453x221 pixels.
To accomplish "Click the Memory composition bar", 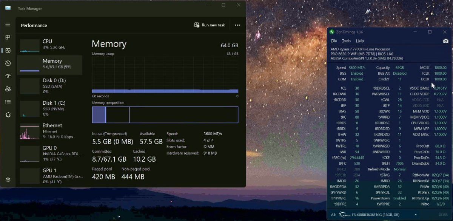I will 165,114.
